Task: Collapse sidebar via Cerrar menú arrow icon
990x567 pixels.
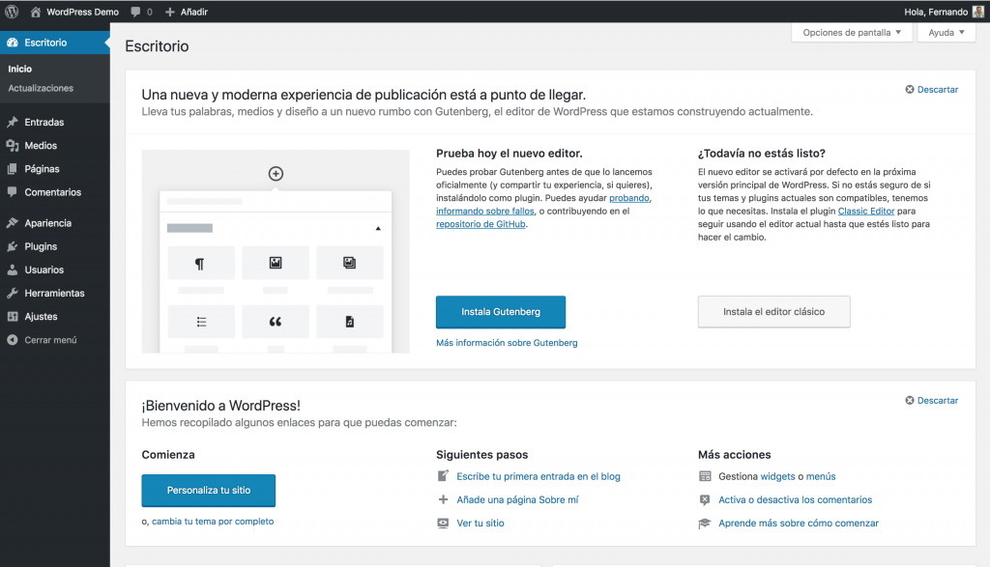Action: [x=12, y=339]
